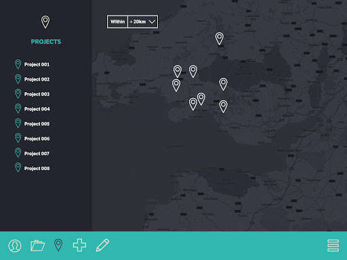Image resolution: width=347 pixels, height=260 pixels.
Task: Open the user profile icon in bottom bar
Action: pyautogui.click(x=15, y=246)
